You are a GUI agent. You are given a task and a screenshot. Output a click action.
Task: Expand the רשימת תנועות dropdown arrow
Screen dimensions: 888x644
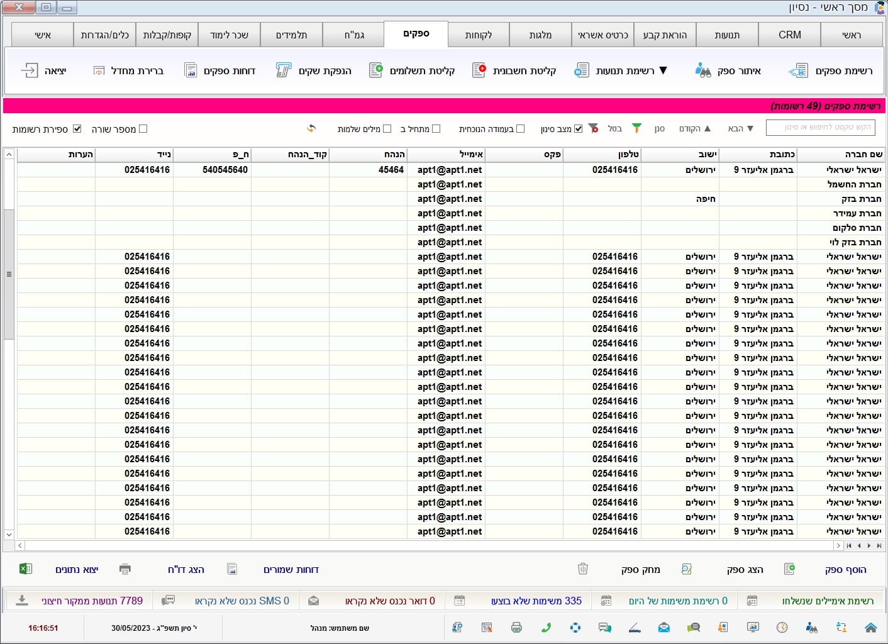[663, 70]
